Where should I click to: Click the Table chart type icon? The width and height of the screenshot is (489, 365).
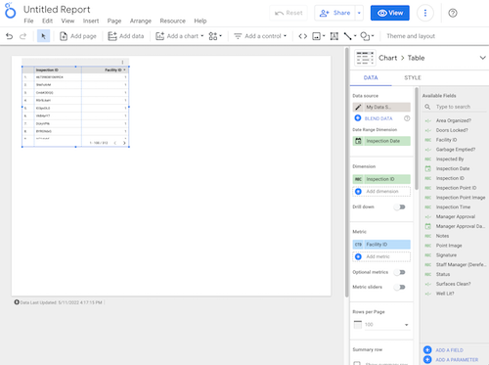tap(365, 58)
